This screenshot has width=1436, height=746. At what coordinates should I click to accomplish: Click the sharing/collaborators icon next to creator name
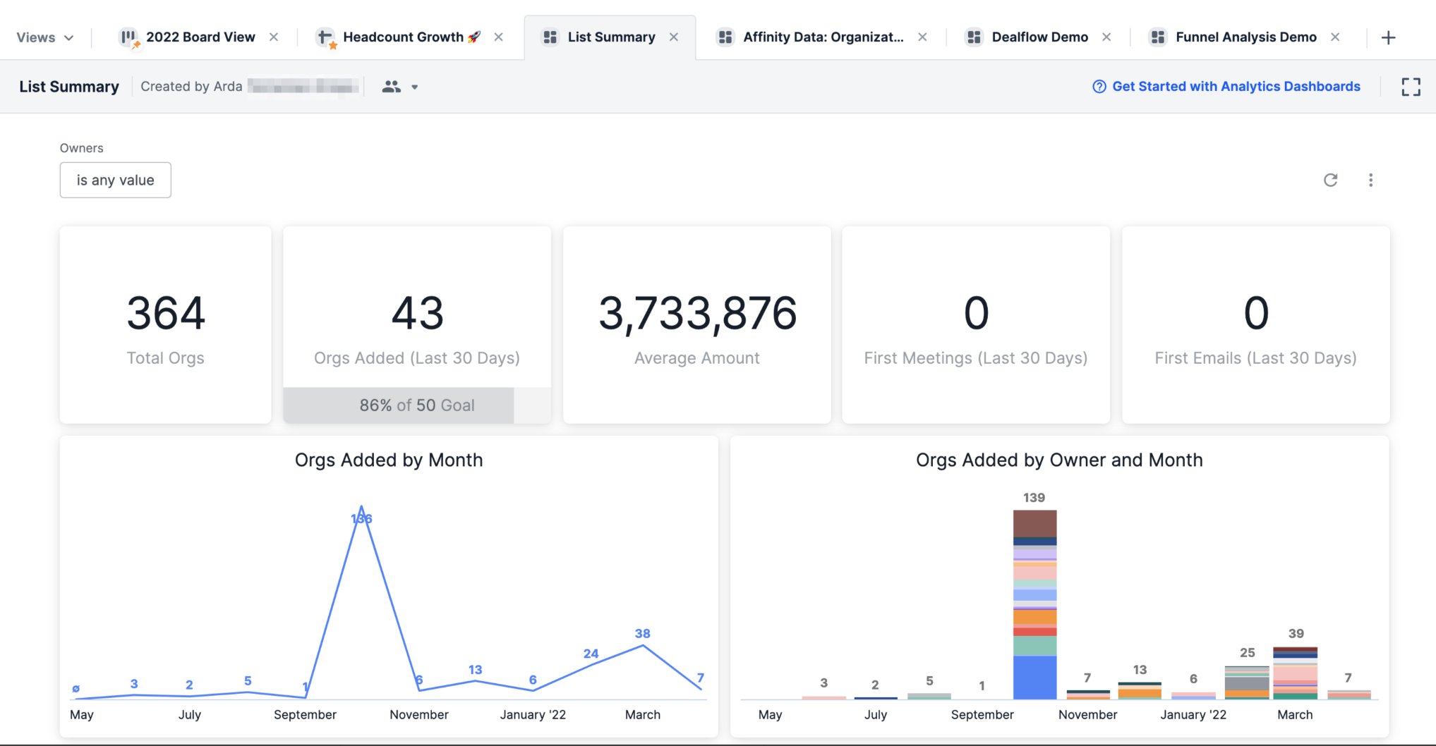pyautogui.click(x=392, y=87)
